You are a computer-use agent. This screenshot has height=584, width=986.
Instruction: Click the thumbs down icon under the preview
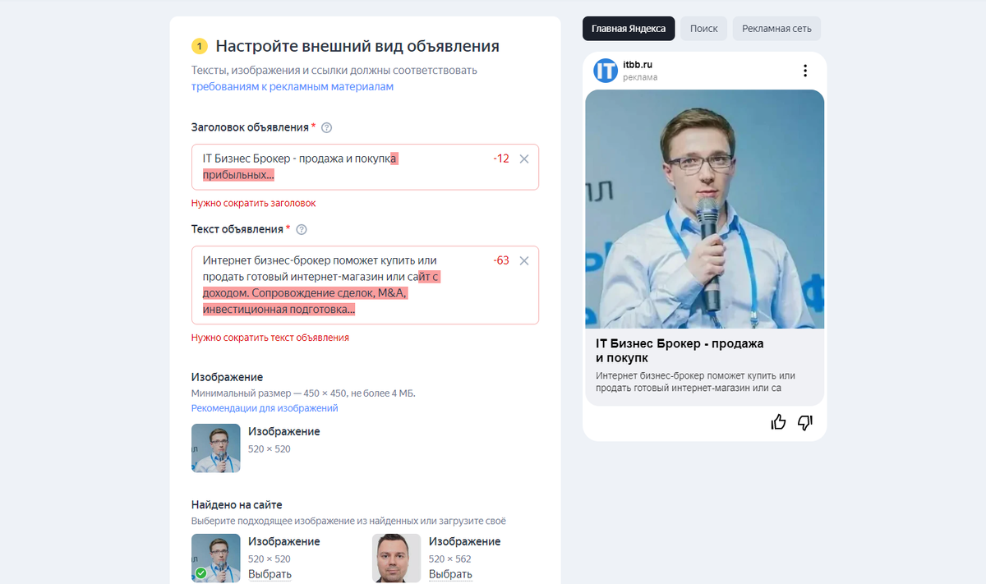point(805,422)
